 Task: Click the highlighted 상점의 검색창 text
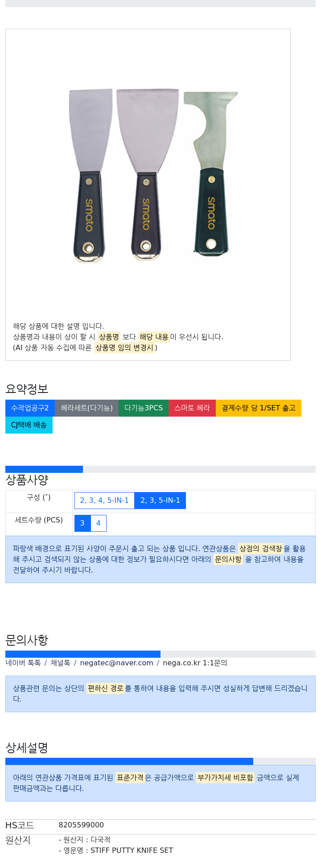(x=261, y=549)
